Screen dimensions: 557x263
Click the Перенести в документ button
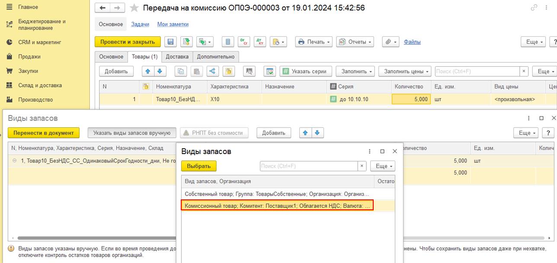[44, 133]
